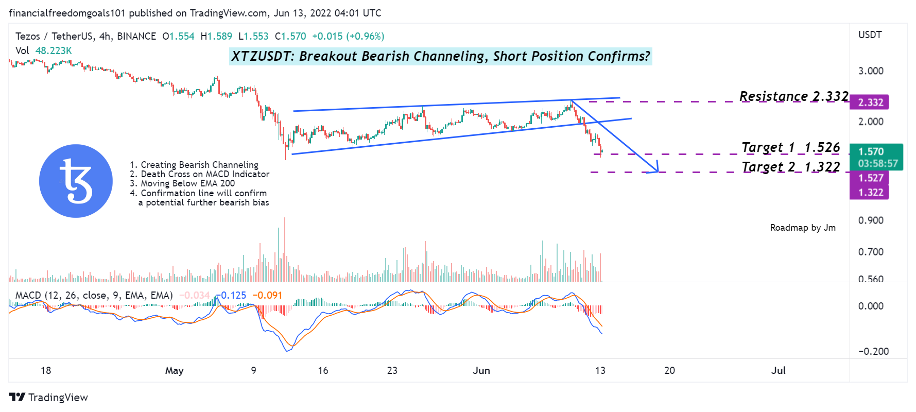Click the purple 1.527 price tag

coord(870,178)
